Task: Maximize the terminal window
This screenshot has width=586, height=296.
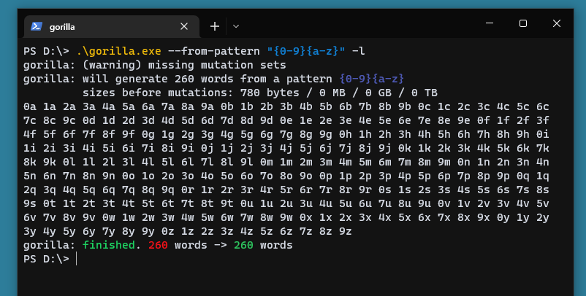Action: pyautogui.click(x=523, y=23)
